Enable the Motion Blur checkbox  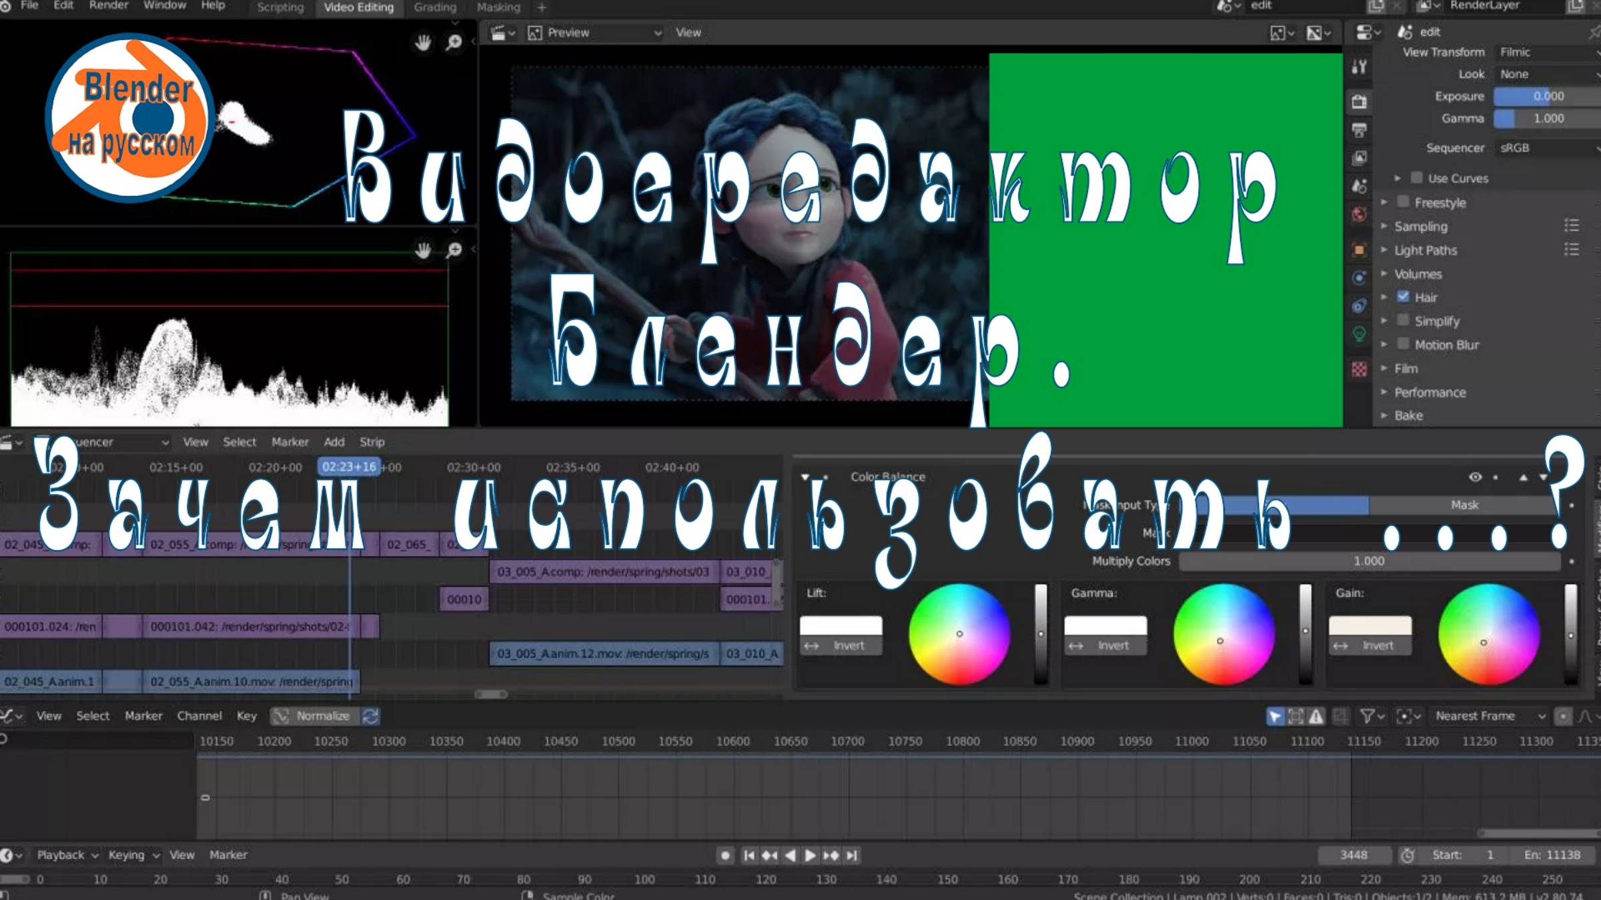(x=1403, y=344)
